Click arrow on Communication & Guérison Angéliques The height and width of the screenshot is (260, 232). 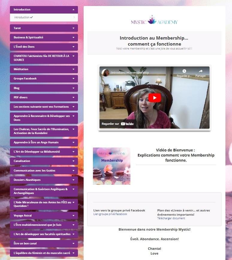coord(73,189)
